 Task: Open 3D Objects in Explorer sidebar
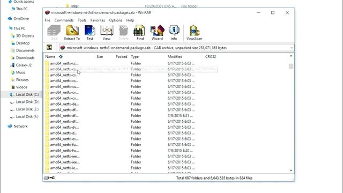(x=23, y=36)
